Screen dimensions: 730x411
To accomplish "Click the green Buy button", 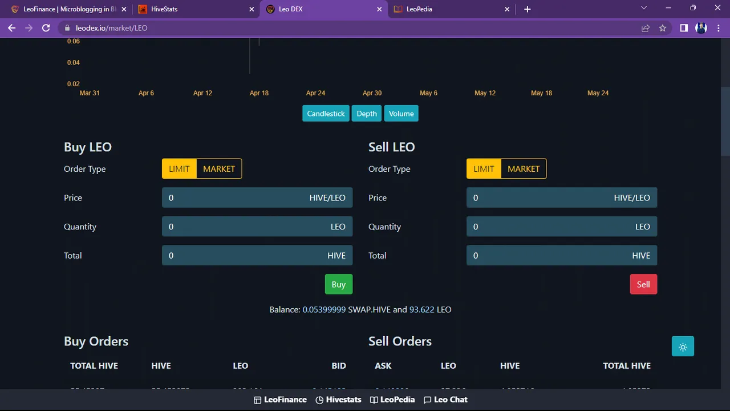I will 339,284.
